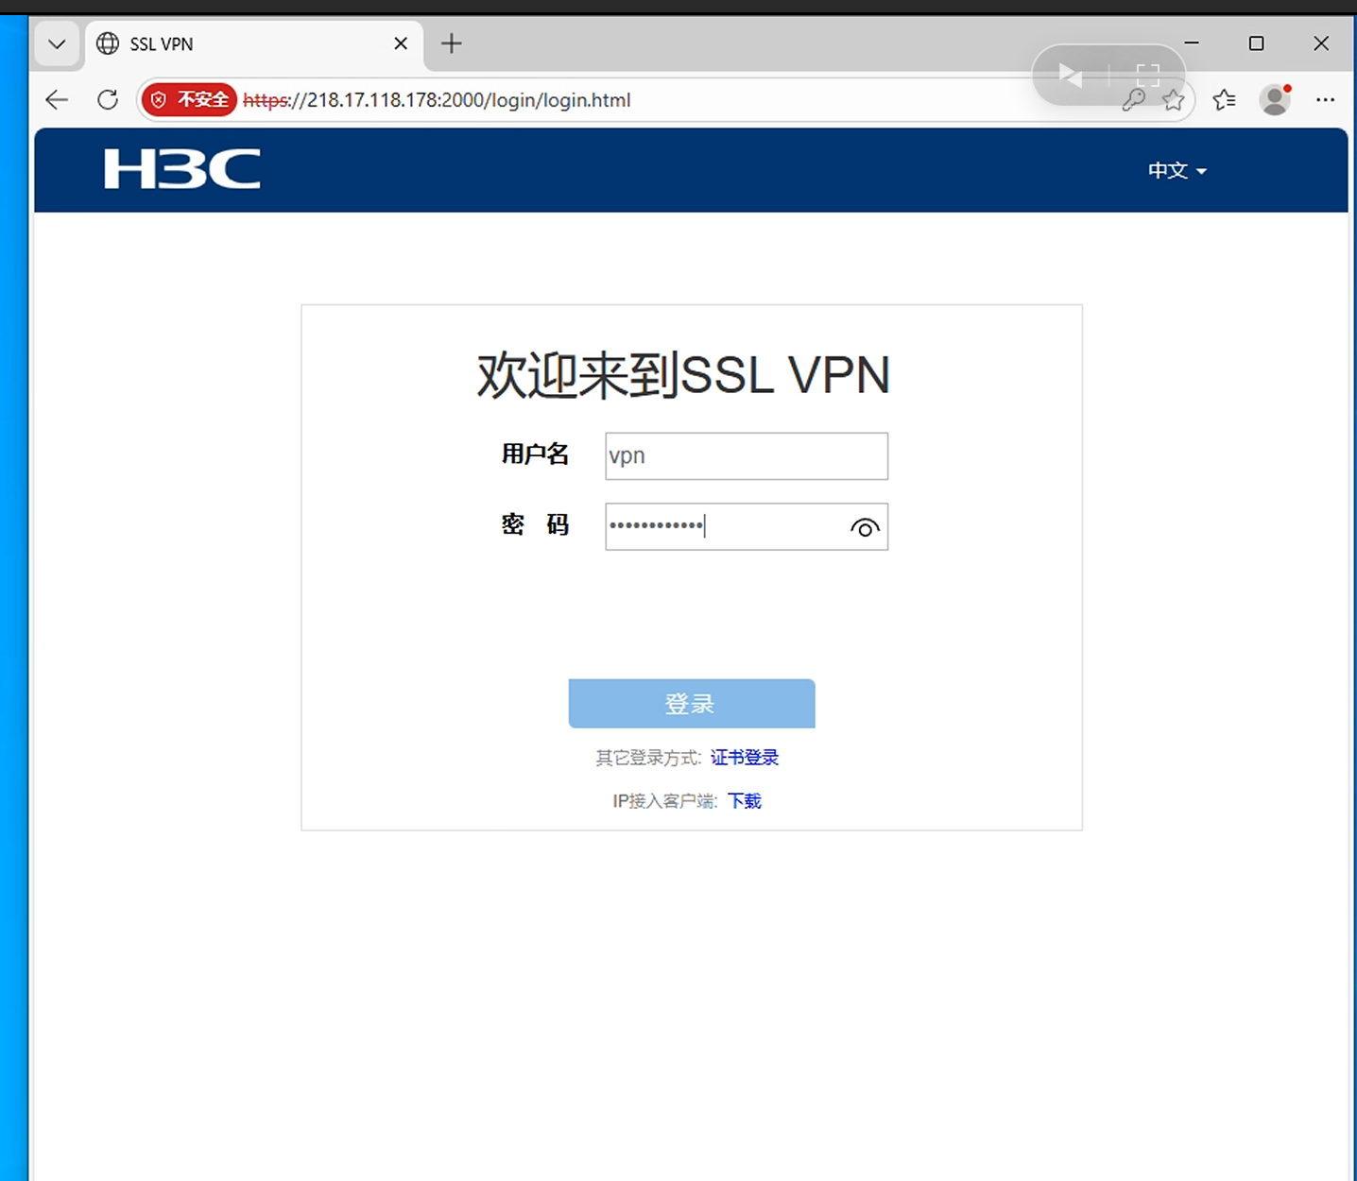Click the H3C logo in header
The height and width of the screenshot is (1181, 1357).
(182, 169)
